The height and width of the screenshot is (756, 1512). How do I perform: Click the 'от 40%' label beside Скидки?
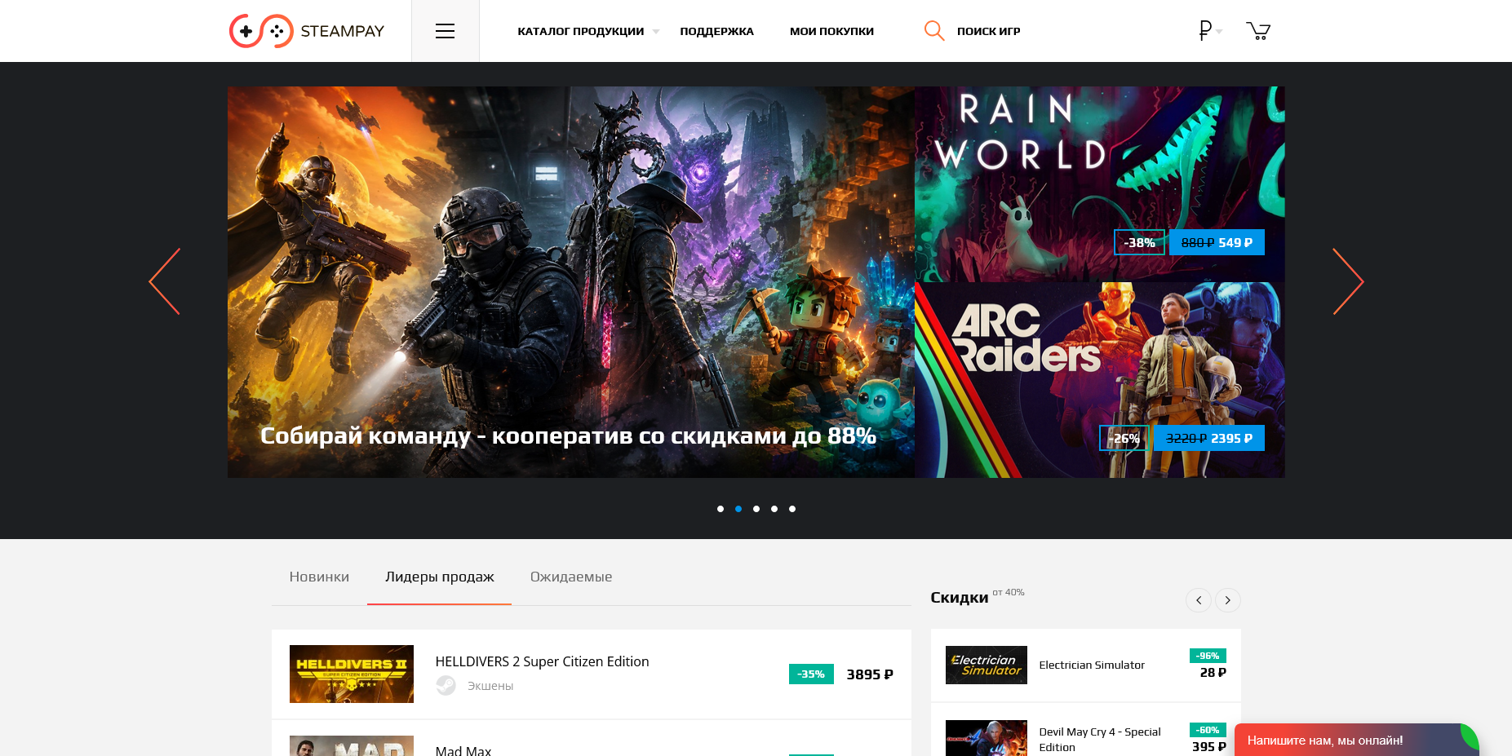pyautogui.click(x=1009, y=592)
